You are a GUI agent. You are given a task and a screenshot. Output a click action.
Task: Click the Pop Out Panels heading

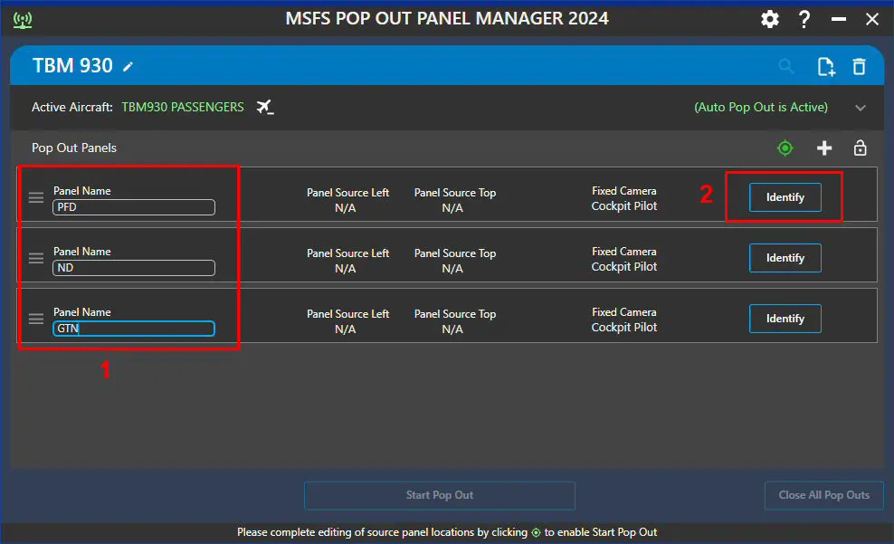[x=74, y=148]
